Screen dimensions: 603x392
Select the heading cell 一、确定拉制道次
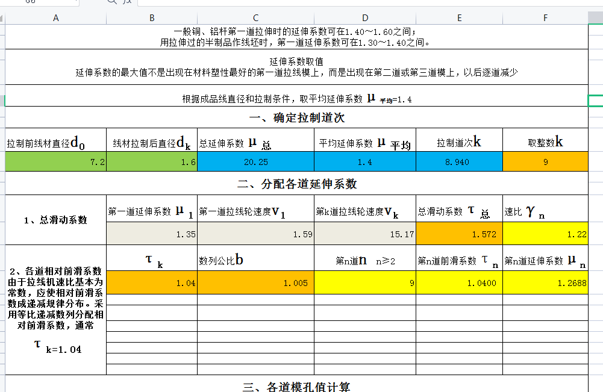(x=296, y=117)
